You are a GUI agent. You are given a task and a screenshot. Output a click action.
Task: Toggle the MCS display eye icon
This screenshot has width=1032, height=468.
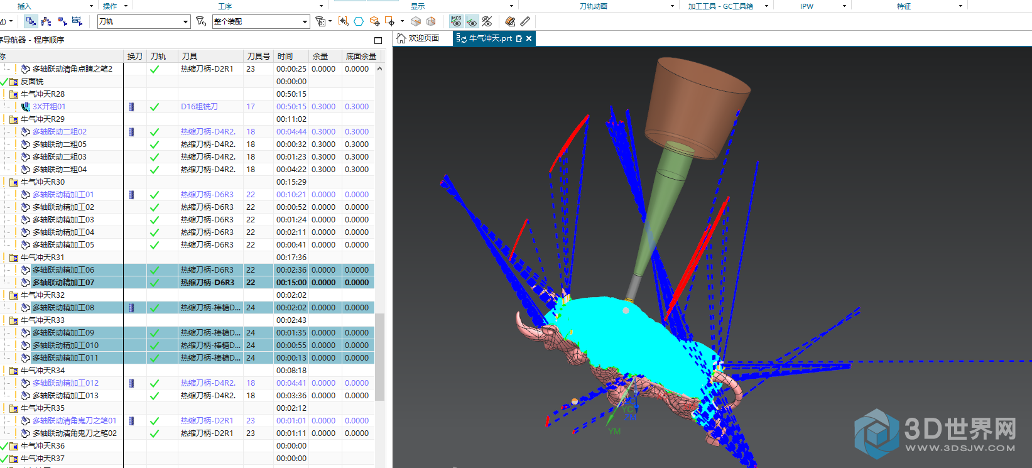tap(457, 21)
